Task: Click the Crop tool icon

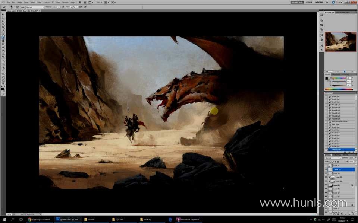Action: [3, 28]
